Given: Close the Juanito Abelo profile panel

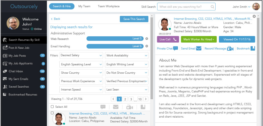Looking at the screenshot, I should 254,16.
